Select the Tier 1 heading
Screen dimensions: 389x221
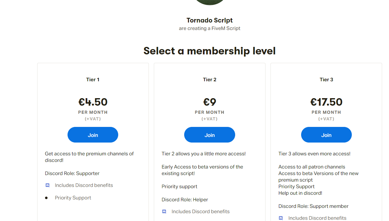93,80
